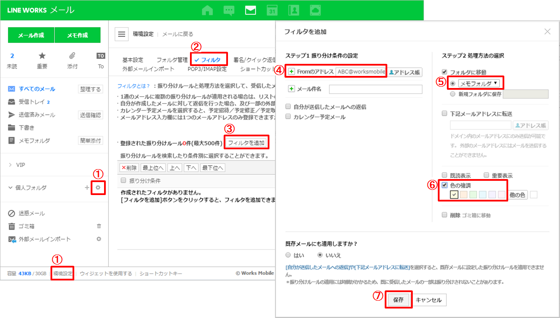Select はい radio for existing mail

tap(288, 255)
